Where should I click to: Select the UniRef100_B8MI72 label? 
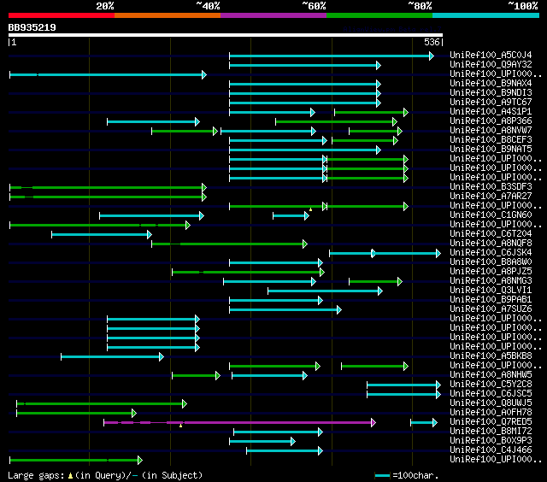[491, 432]
